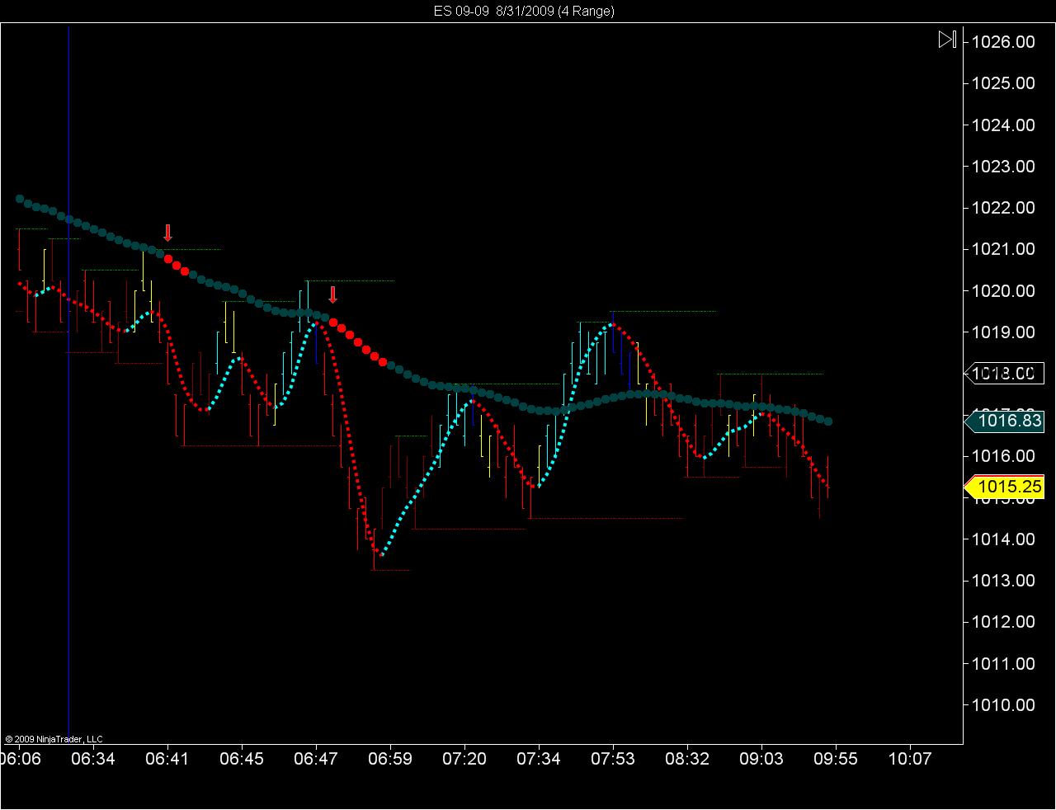Click the red down arrow signal near 06:47
Image resolution: width=1056 pixels, height=810 pixels.
coord(332,294)
